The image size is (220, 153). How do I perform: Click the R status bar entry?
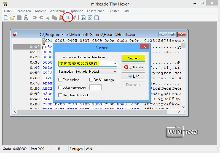pyautogui.click(x=59, y=149)
